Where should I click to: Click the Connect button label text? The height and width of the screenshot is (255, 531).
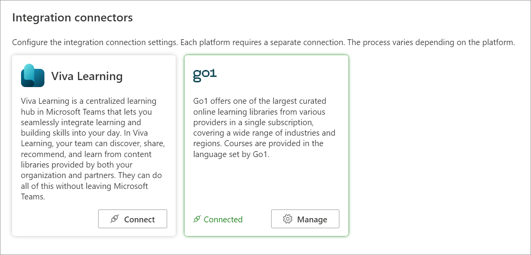click(x=139, y=220)
